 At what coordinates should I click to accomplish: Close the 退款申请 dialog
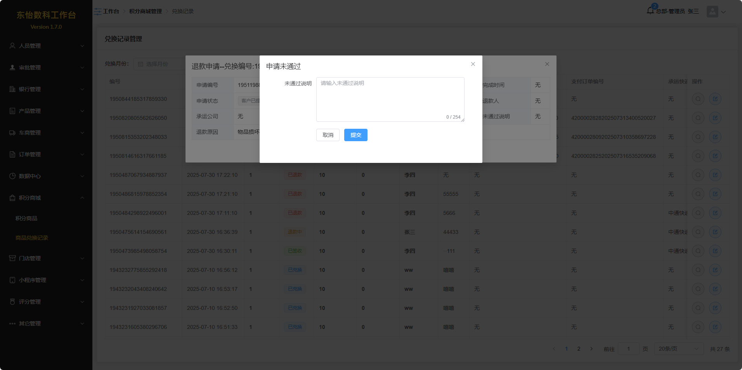pos(547,64)
